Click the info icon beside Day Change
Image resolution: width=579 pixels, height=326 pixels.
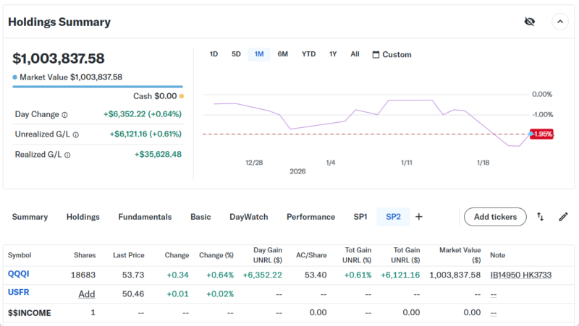coord(64,114)
